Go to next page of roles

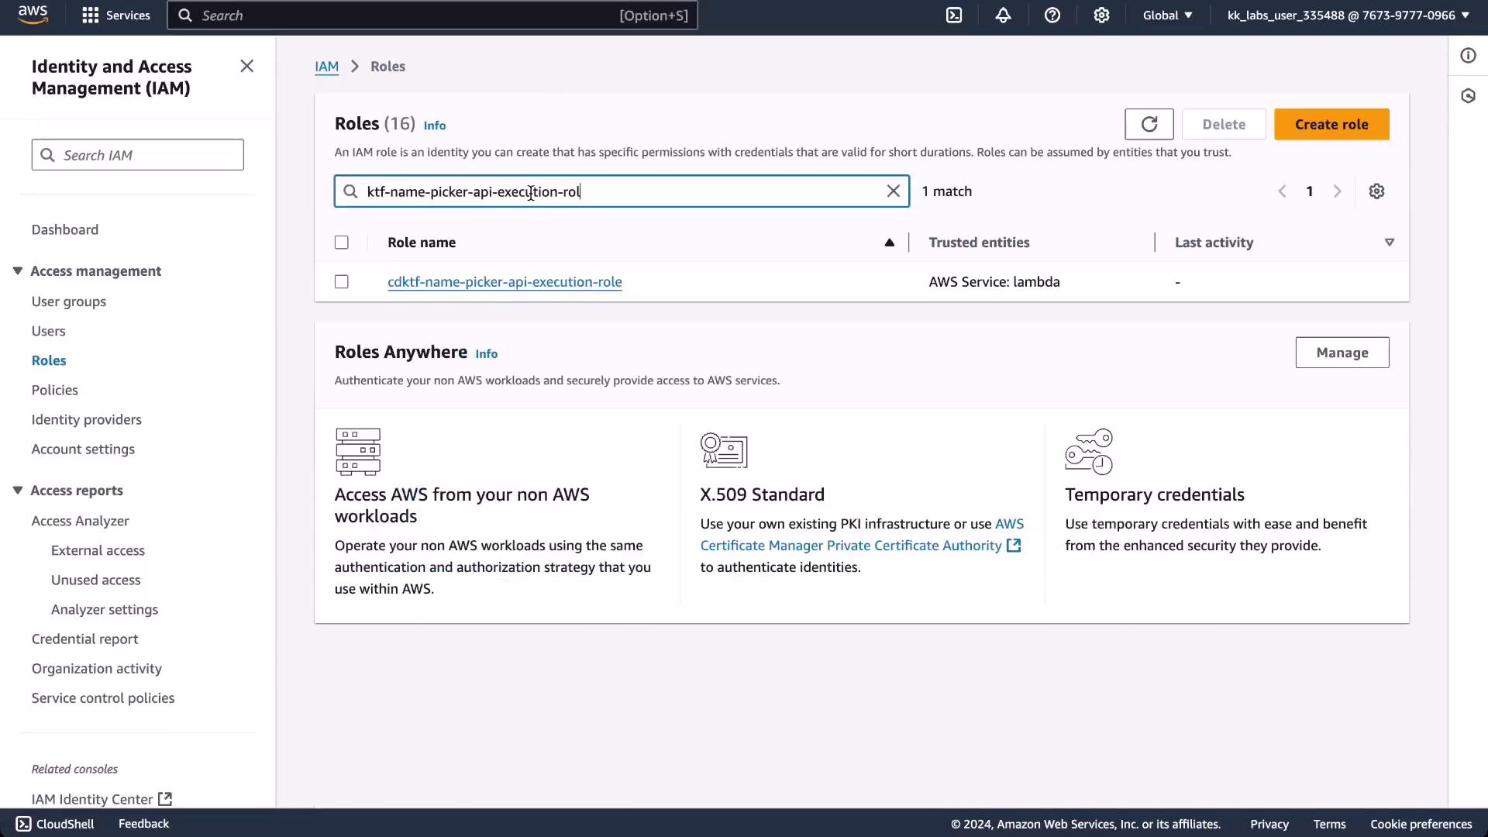1337,191
